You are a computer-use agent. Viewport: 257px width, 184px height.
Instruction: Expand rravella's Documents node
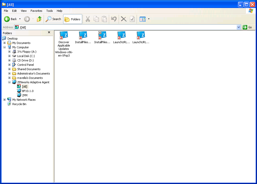tap(9, 78)
